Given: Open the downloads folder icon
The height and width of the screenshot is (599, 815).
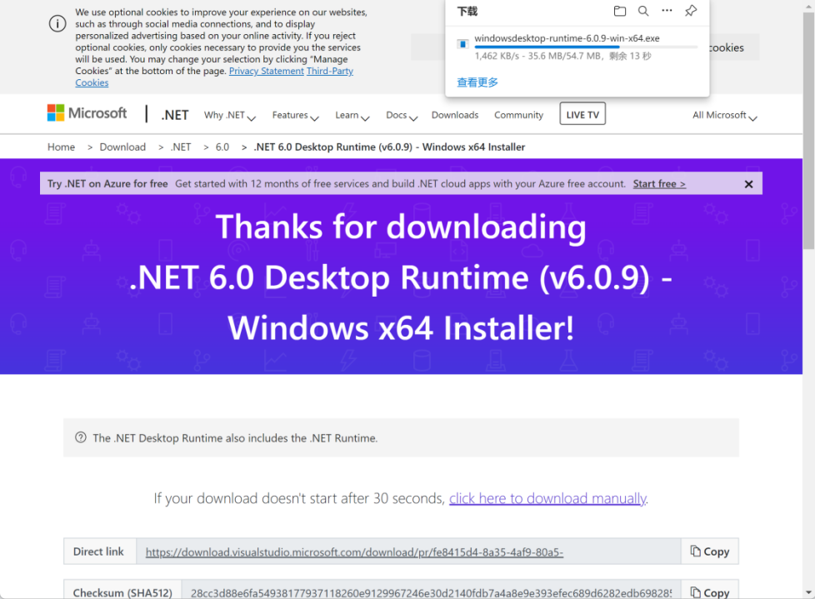Looking at the screenshot, I should point(619,11).
